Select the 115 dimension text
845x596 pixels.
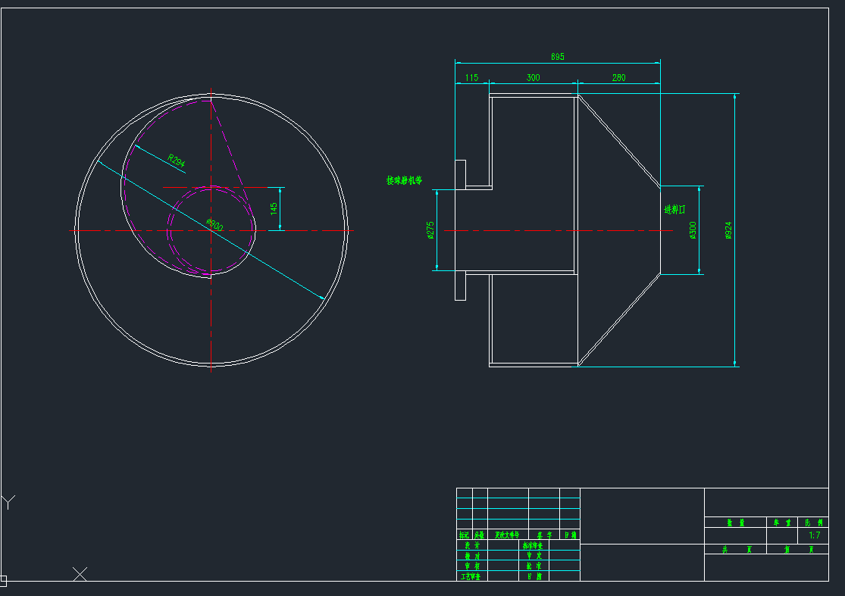point(471,78)
